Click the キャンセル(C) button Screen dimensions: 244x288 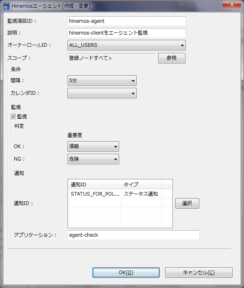(x=198, y=273)
